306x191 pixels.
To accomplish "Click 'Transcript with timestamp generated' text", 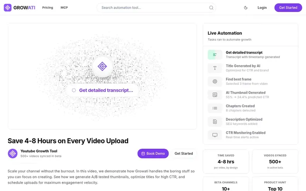I will (253, 57).
